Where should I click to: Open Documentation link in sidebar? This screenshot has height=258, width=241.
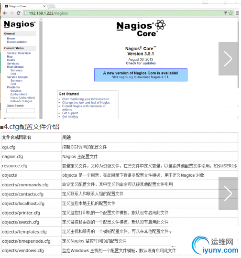point(17,42)
